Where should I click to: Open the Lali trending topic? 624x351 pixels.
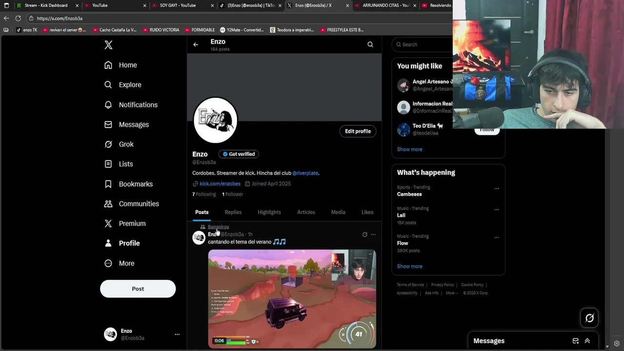(x=401, y=215)
